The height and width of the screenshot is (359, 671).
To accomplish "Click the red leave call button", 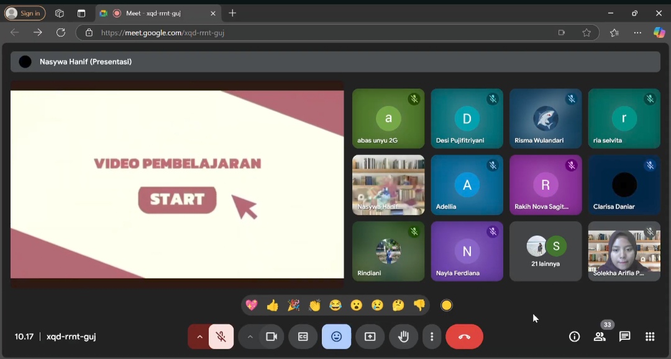I will 464,337.
